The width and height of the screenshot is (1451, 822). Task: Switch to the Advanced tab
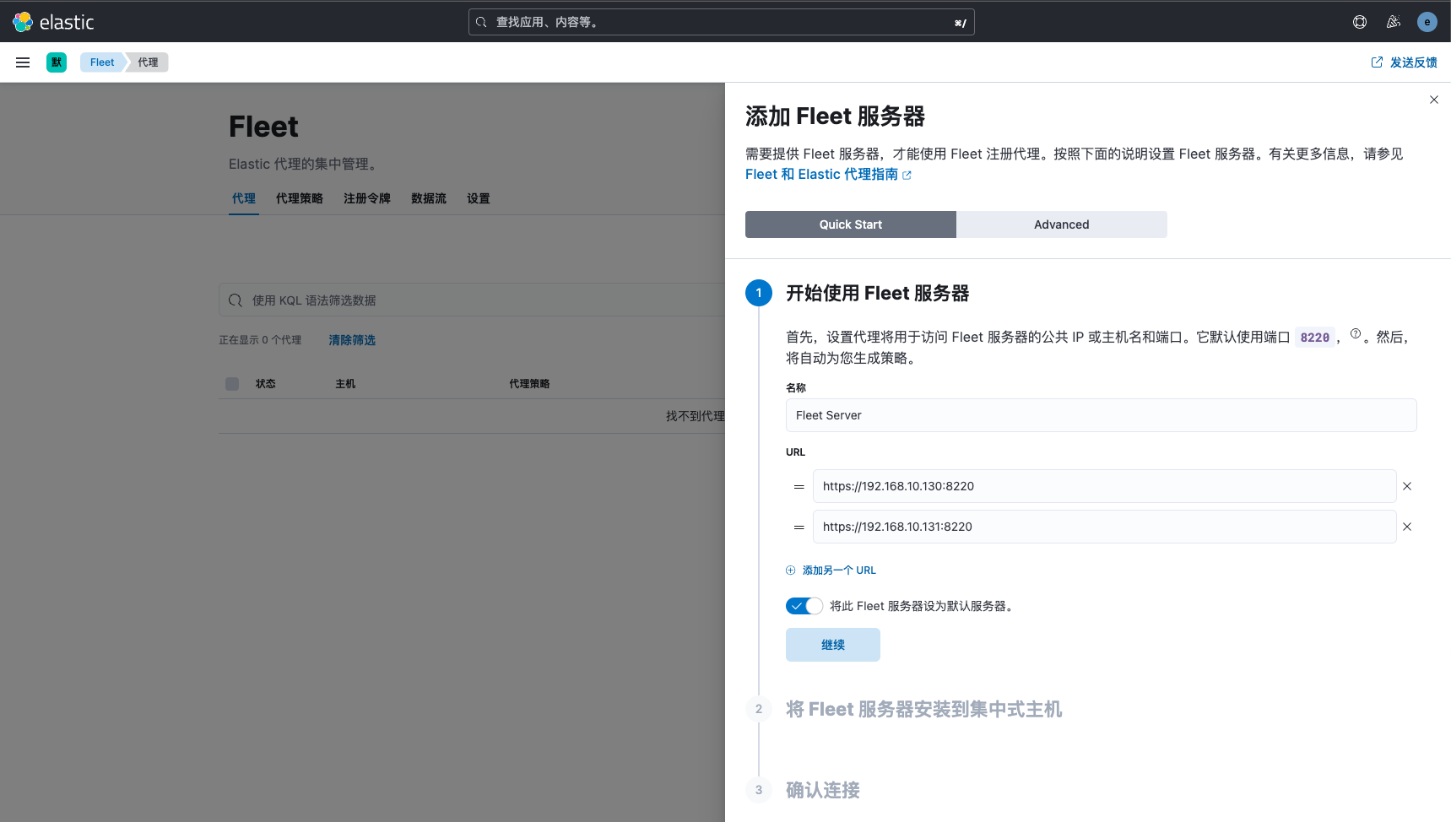click(1062, 224)
